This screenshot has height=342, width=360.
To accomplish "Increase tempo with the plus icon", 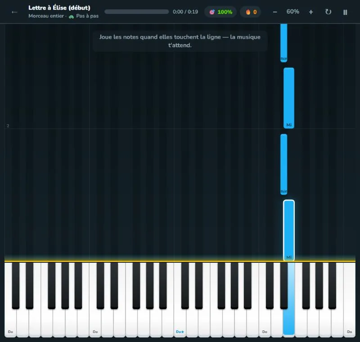I will tap(310, 12).
